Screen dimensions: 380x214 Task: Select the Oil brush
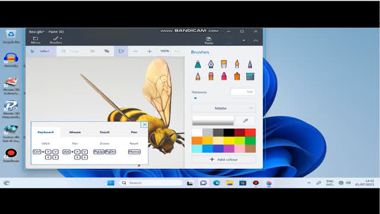pyautogui.click(x=224, y=64)
